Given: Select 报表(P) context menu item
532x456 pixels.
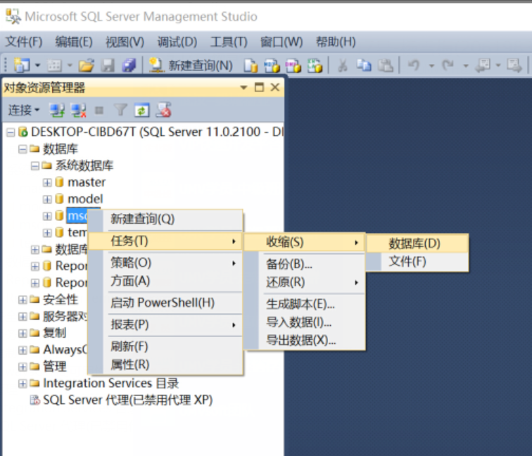Looking at the screenshot, I should pos(165,324).
